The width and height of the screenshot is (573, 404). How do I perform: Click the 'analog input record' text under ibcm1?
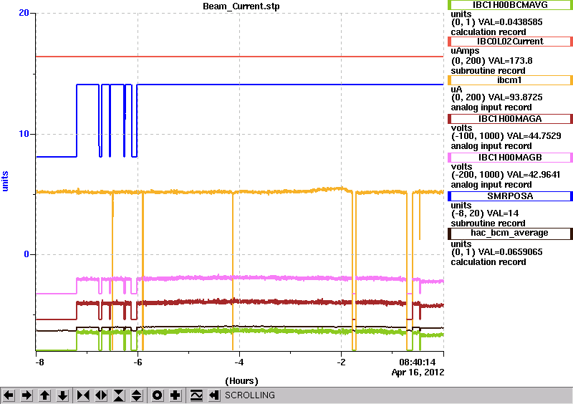tap(491, 107)
